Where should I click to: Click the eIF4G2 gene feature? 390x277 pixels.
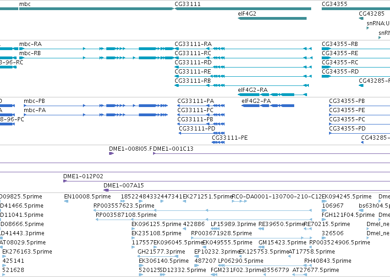(x=272, y=18)
